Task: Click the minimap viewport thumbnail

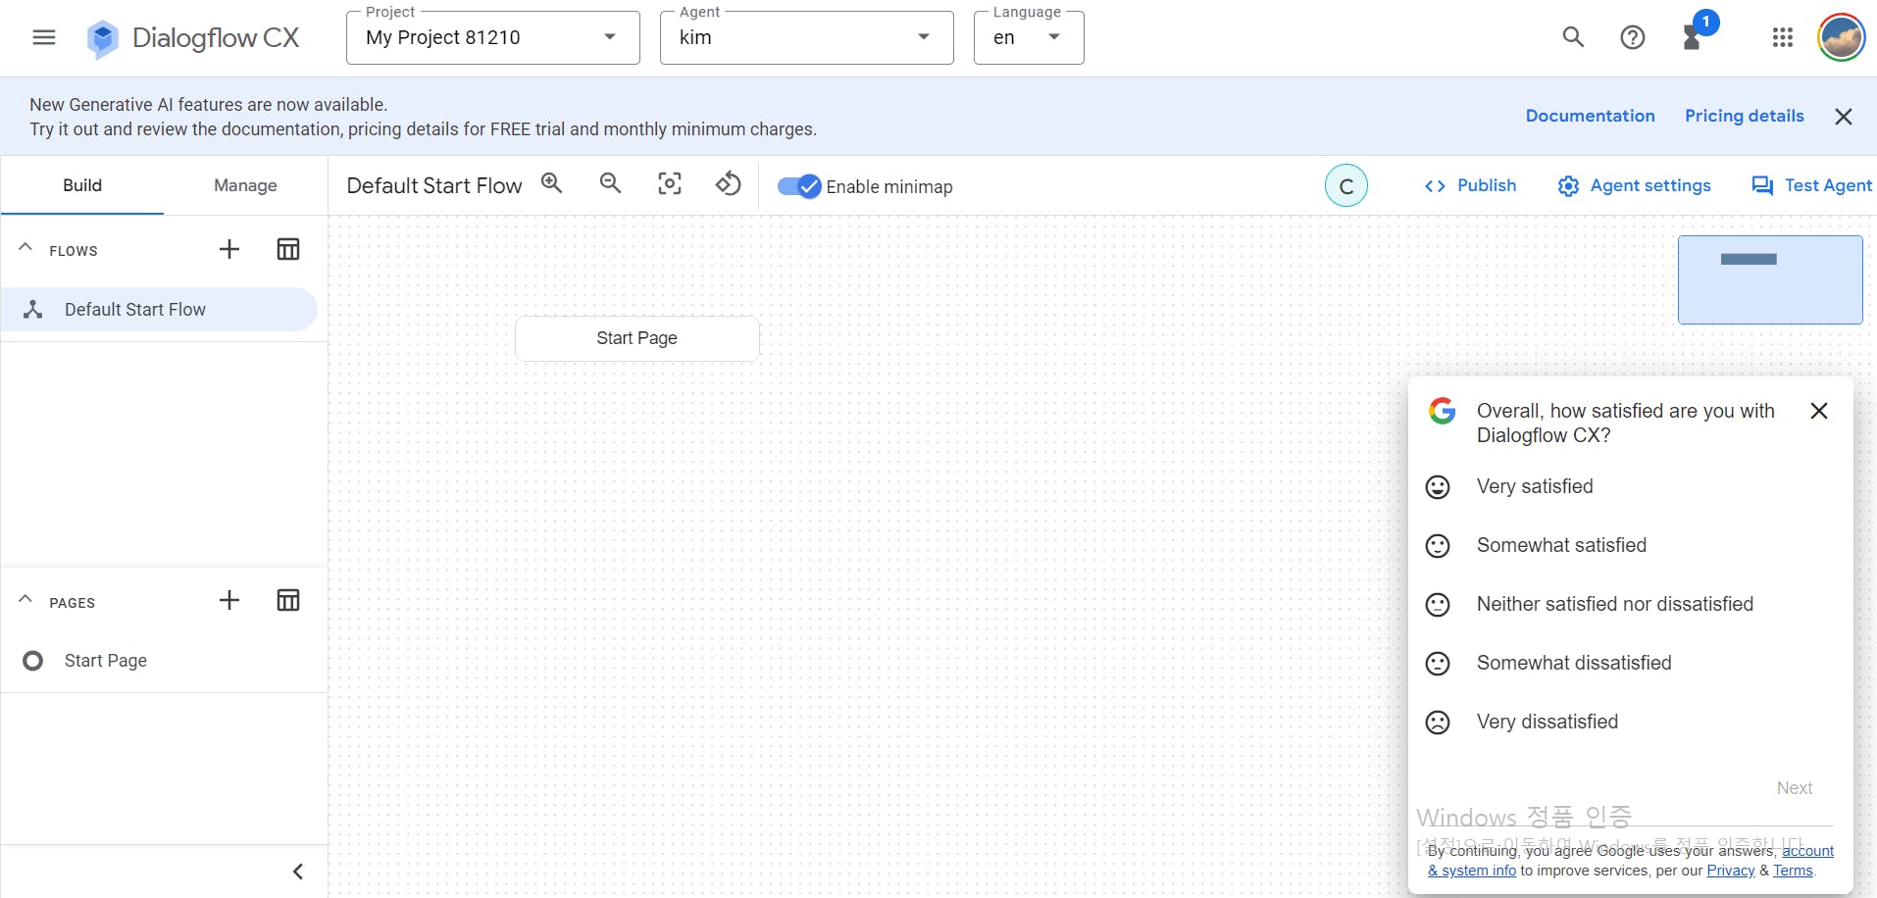Action: coord(1770,279)
